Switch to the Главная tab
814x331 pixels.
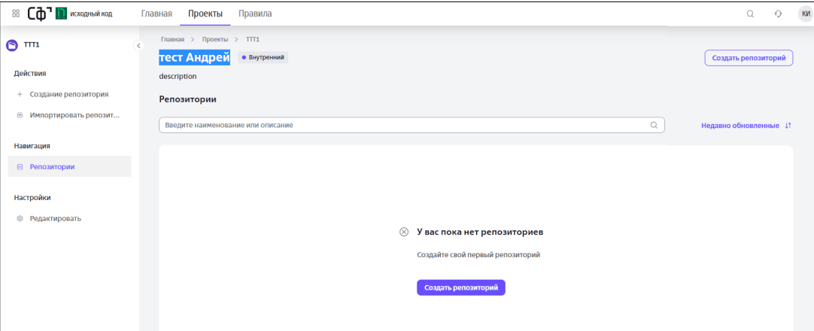click(156, 14)
